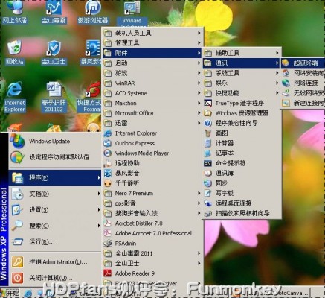Open 记事本 notepad icon
The height and width of the screenshot is (298, 325).
pos(207,153)
